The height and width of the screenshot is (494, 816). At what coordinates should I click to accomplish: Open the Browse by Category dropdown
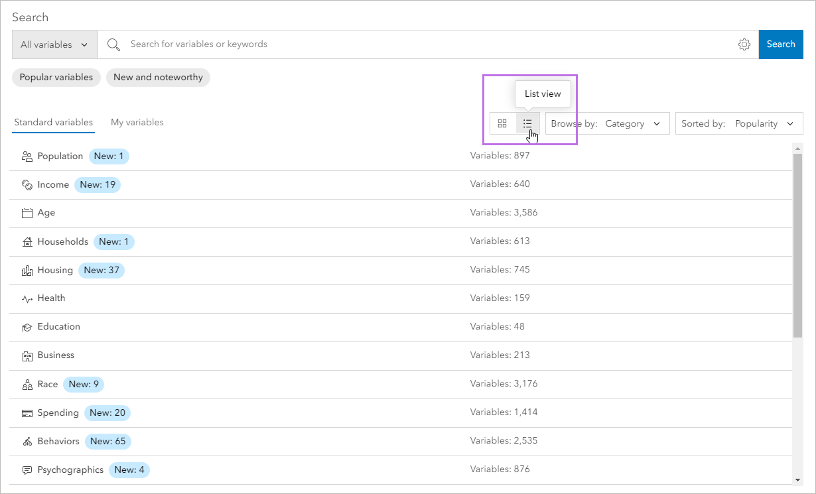coord(606,123)
